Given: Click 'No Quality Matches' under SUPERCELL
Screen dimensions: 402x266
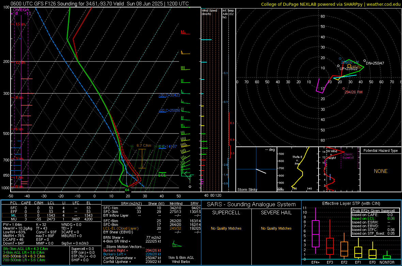Looking at the screenshot, I should [226, 228].
